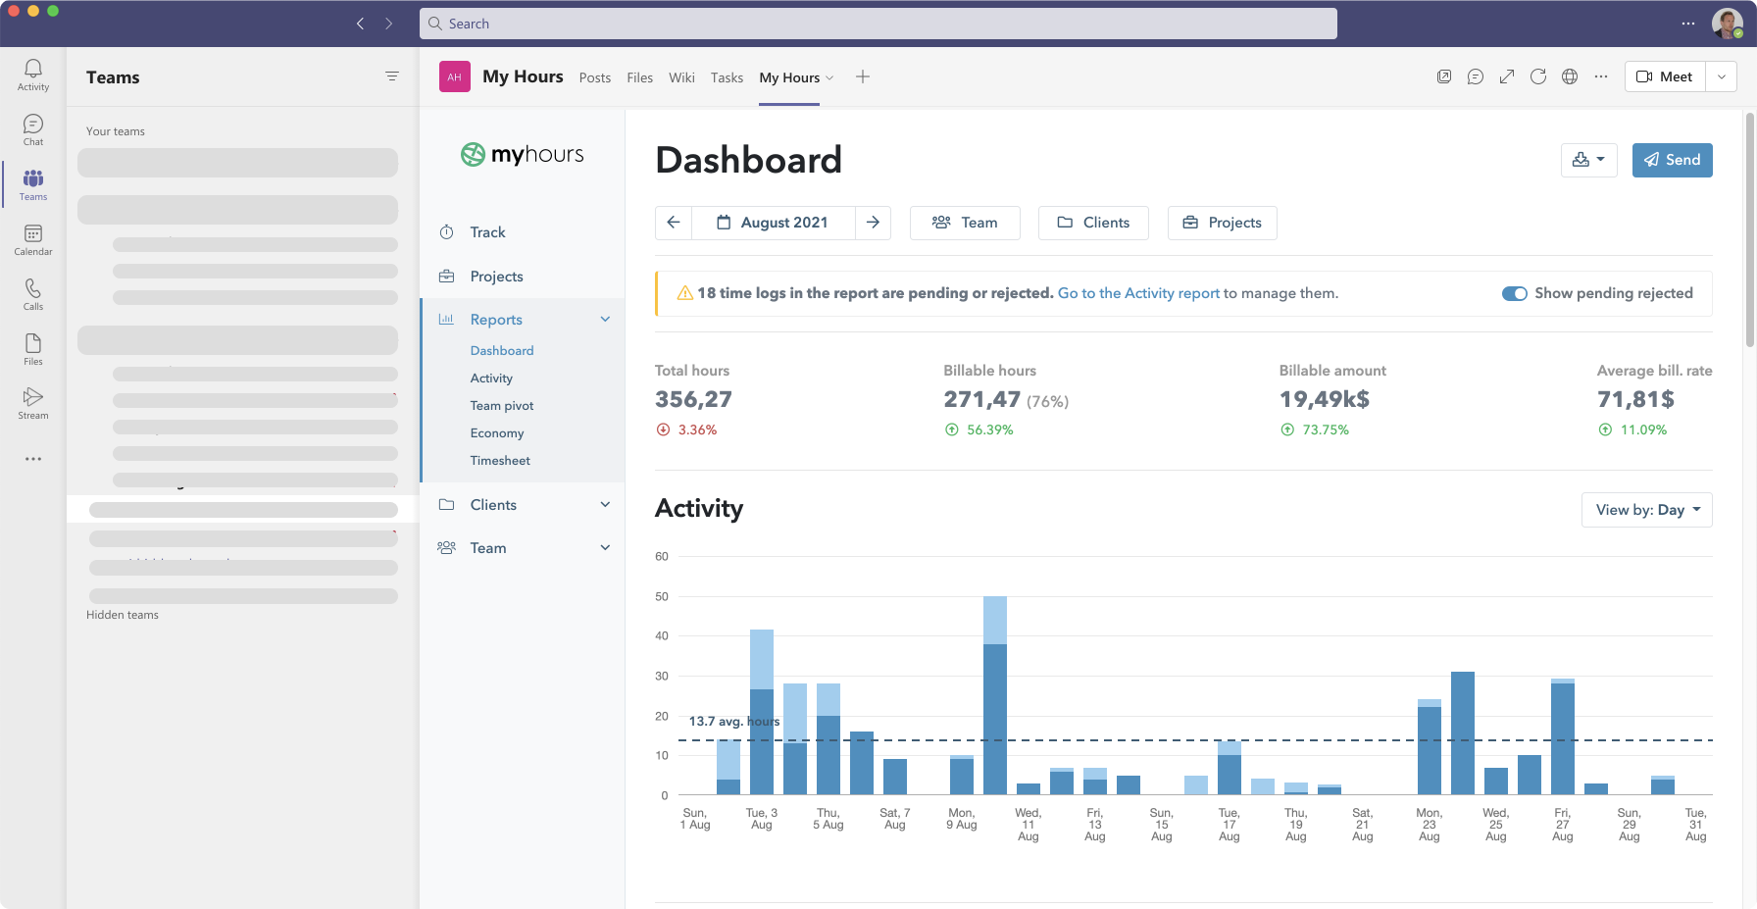This screenshot has width=1757, height=909.
Task: Click the Teams search bar at the top
Action: 878,23
